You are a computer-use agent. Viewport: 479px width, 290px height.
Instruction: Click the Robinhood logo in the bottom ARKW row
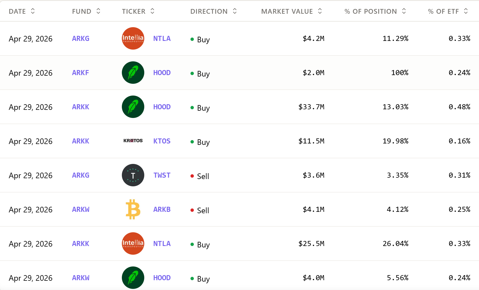coord(133,278)
